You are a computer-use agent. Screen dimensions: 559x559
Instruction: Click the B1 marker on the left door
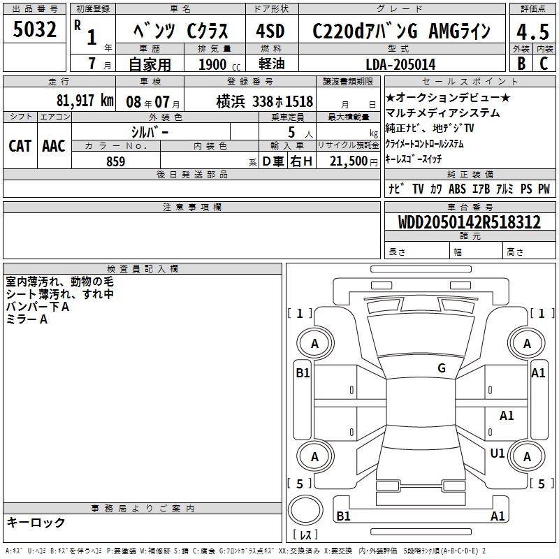click(303, 373)
